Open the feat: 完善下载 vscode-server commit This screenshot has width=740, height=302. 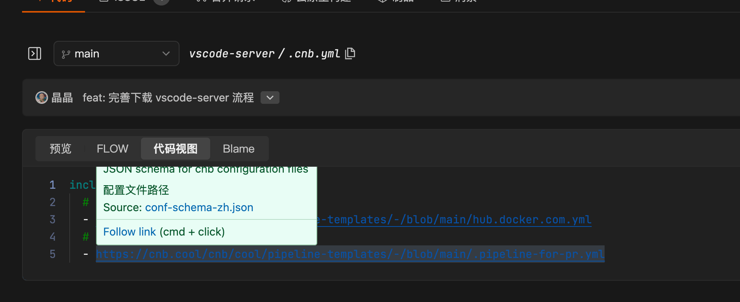click(168, 98)
